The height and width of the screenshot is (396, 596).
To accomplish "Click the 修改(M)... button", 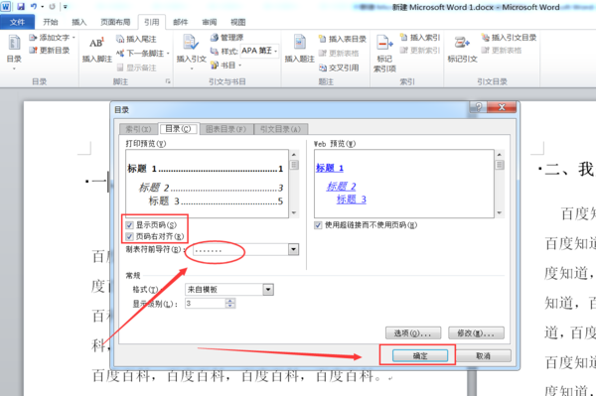I will [x=476, y=332].
